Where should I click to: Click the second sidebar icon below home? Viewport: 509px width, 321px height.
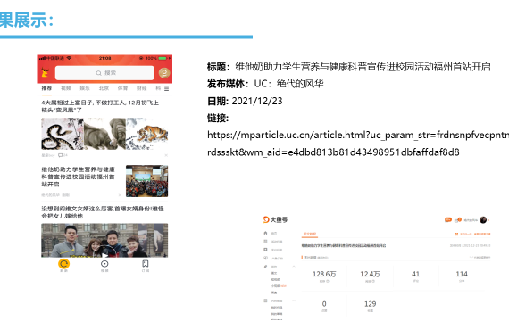click(x=265, y=242)
